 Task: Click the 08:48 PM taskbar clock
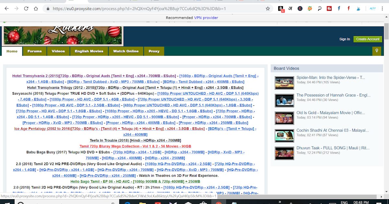(361, 202)
